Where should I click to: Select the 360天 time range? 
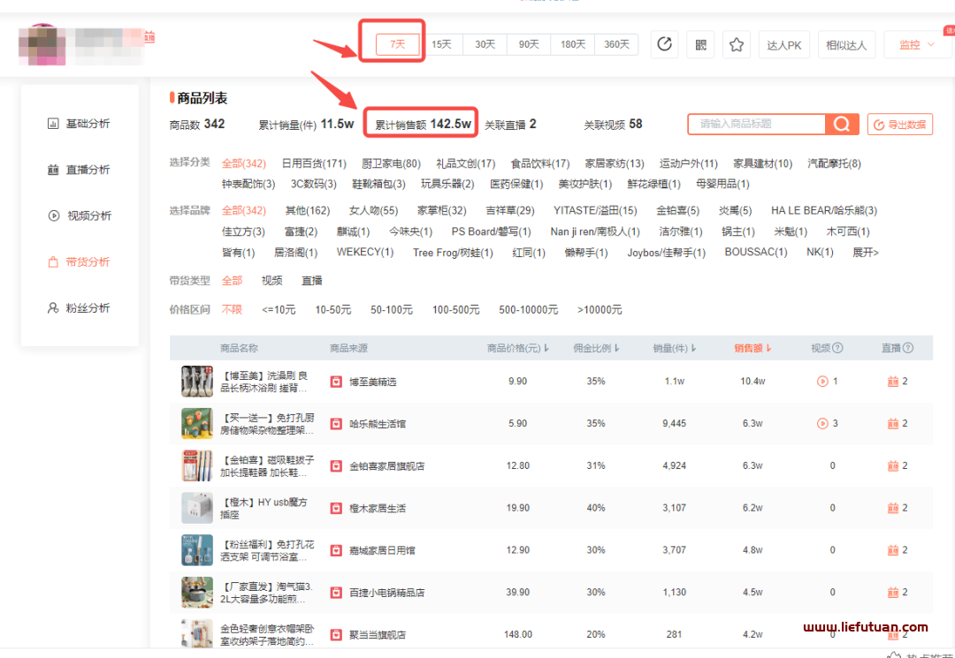pyautogui.click(x=616, y=44)
